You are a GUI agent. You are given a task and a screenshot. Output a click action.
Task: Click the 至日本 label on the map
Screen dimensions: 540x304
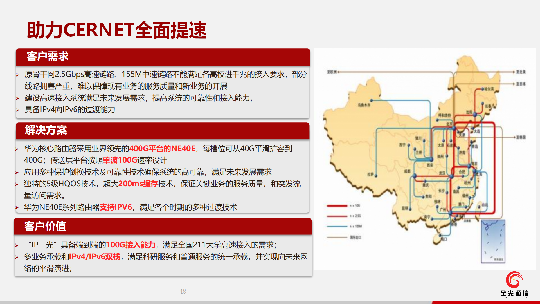click(521, 84)
